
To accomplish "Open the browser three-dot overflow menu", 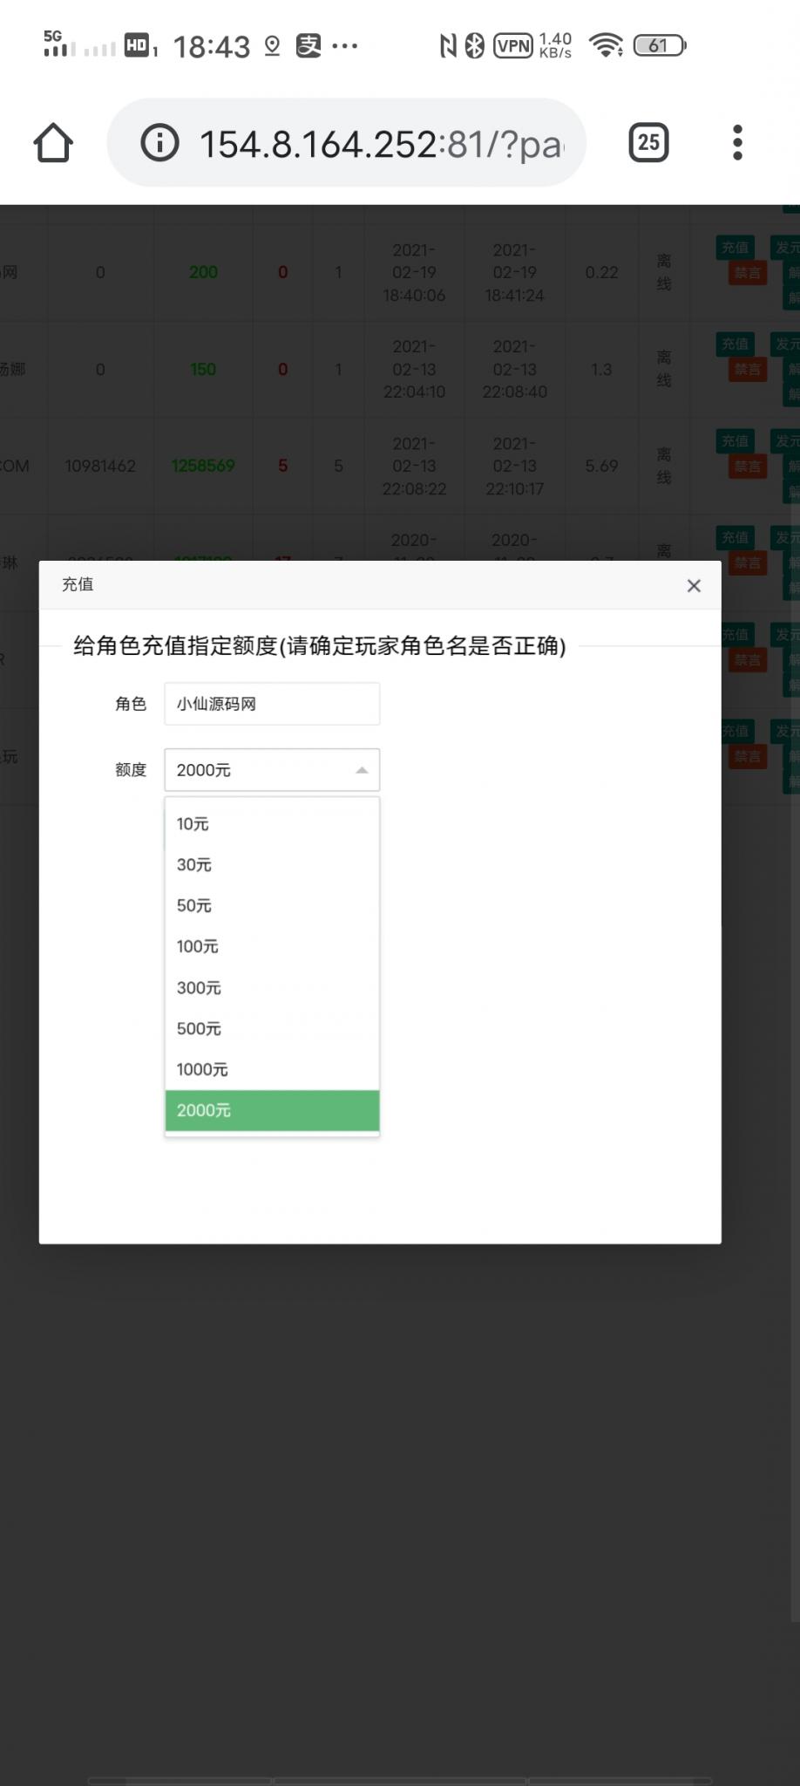I will point(737,143).
